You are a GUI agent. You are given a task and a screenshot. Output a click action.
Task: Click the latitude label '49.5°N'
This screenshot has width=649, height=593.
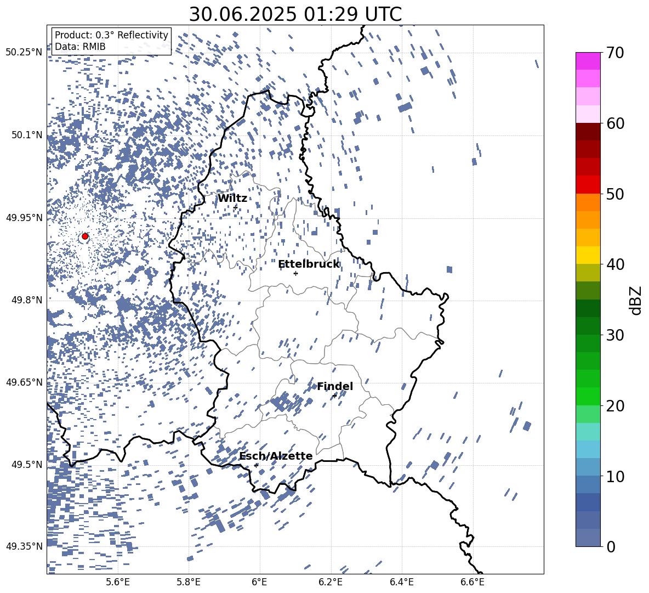(27, 464)
